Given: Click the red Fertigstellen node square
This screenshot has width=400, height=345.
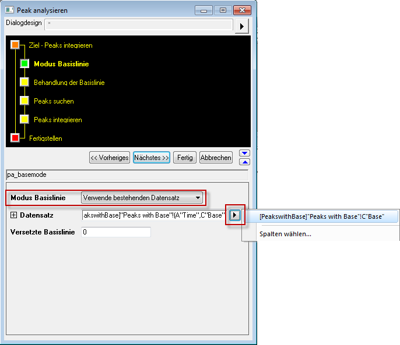Looking at the screenshot, I should click(x=15, y=138).
